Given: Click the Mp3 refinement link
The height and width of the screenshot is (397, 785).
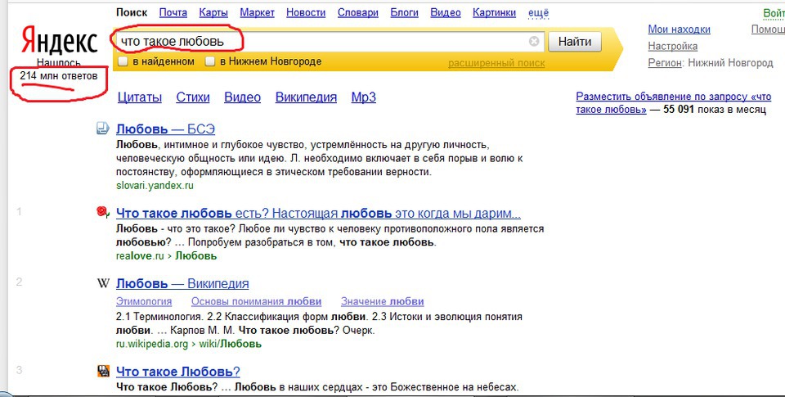Looking at the screenshot, I should (x=363, y=97).
